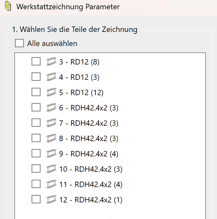Click the profile icon of 7 - RDH42.4x2 (3)

pyautogui.click(x=51, y=123)
